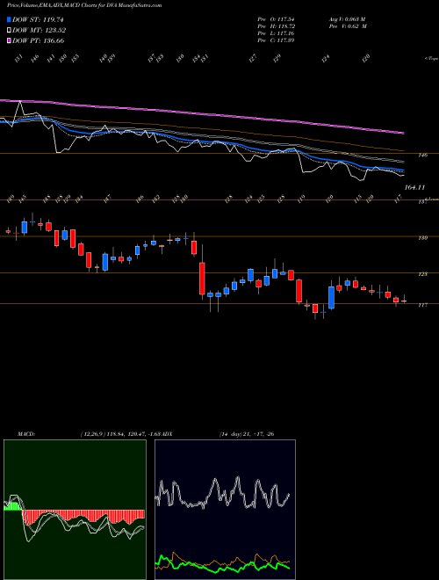The height and width of the screenshot is (580, 439).
Task: Click the 'Pre O: 117.34' value
Action: (x=276, y=19)
